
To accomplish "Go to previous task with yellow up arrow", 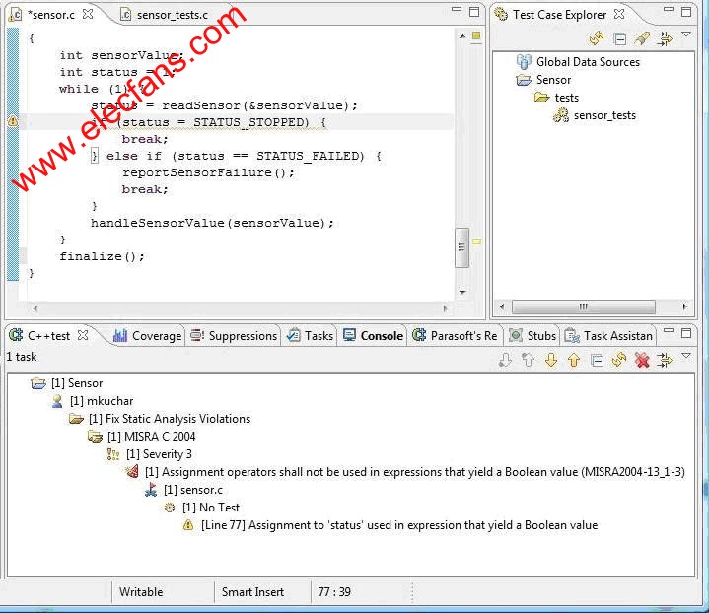I will click(573, 361).
